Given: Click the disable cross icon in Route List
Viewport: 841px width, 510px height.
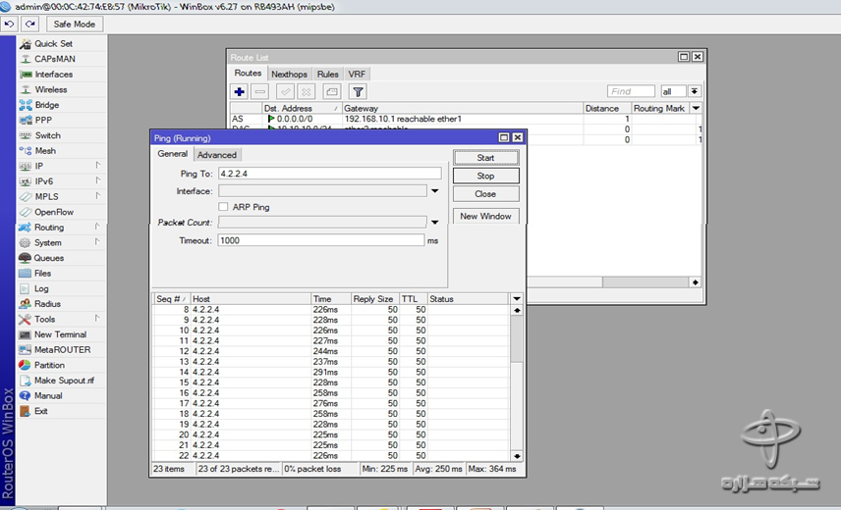Looking at the screenshot, I should [x=307, y=92].
